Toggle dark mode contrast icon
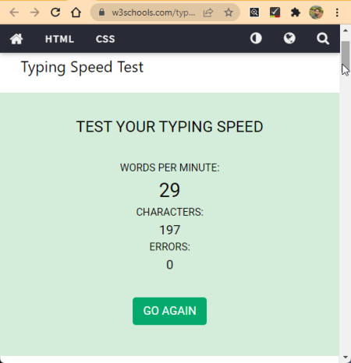Viewport: 351px width, 363px height. [x=256, y=38]
